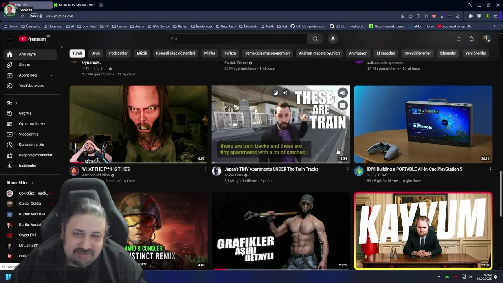Expand the Siz section chevron

17,103
